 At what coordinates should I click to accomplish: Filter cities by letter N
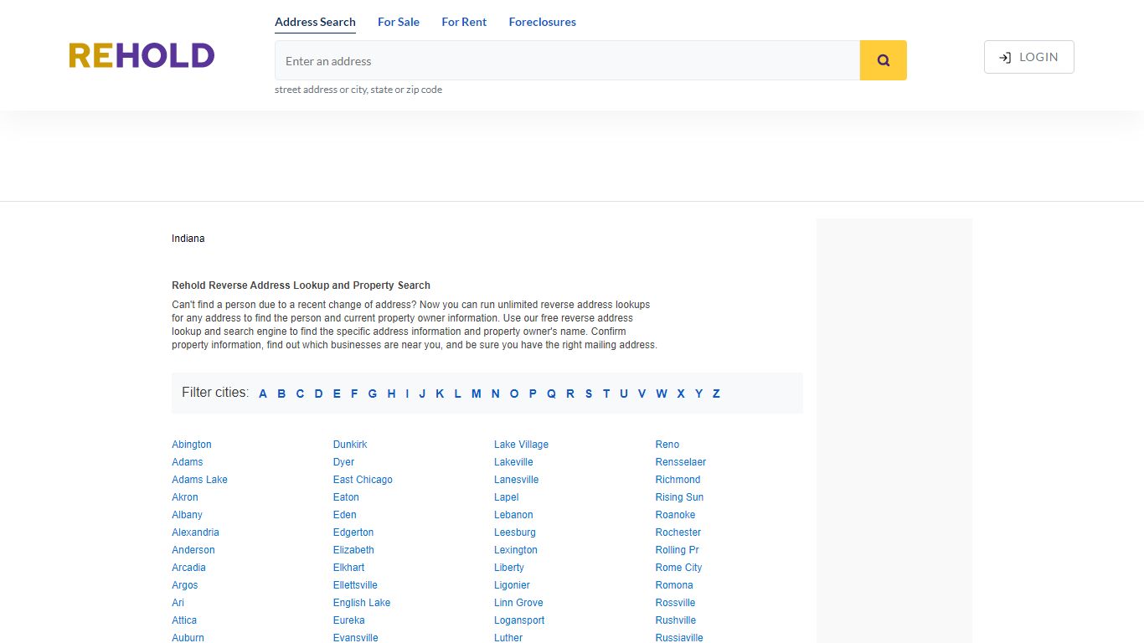pos(495,394)
